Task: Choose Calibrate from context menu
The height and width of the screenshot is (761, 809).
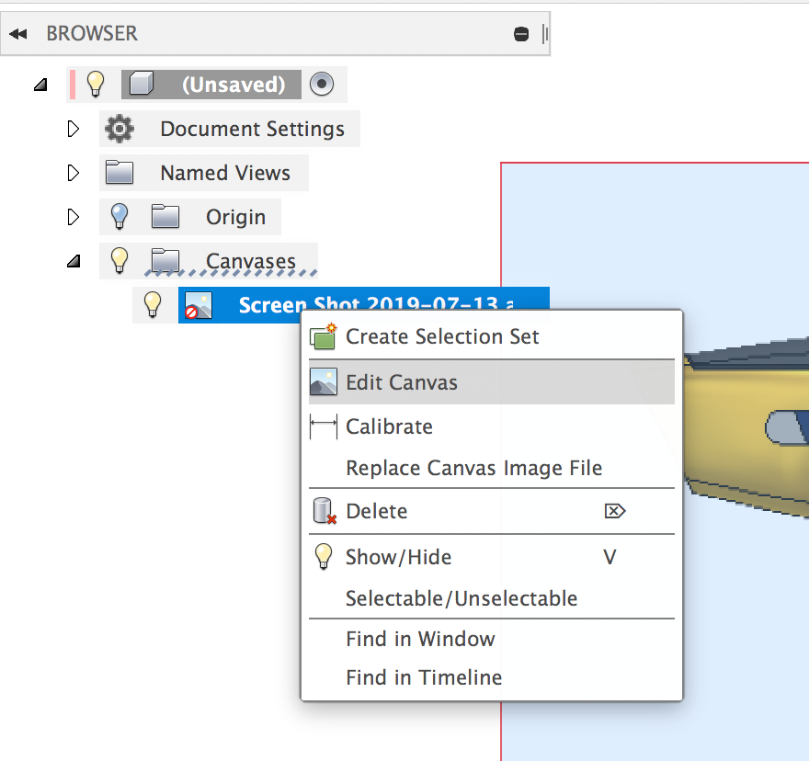Action: pyautogui.click(x=491, y=426)
